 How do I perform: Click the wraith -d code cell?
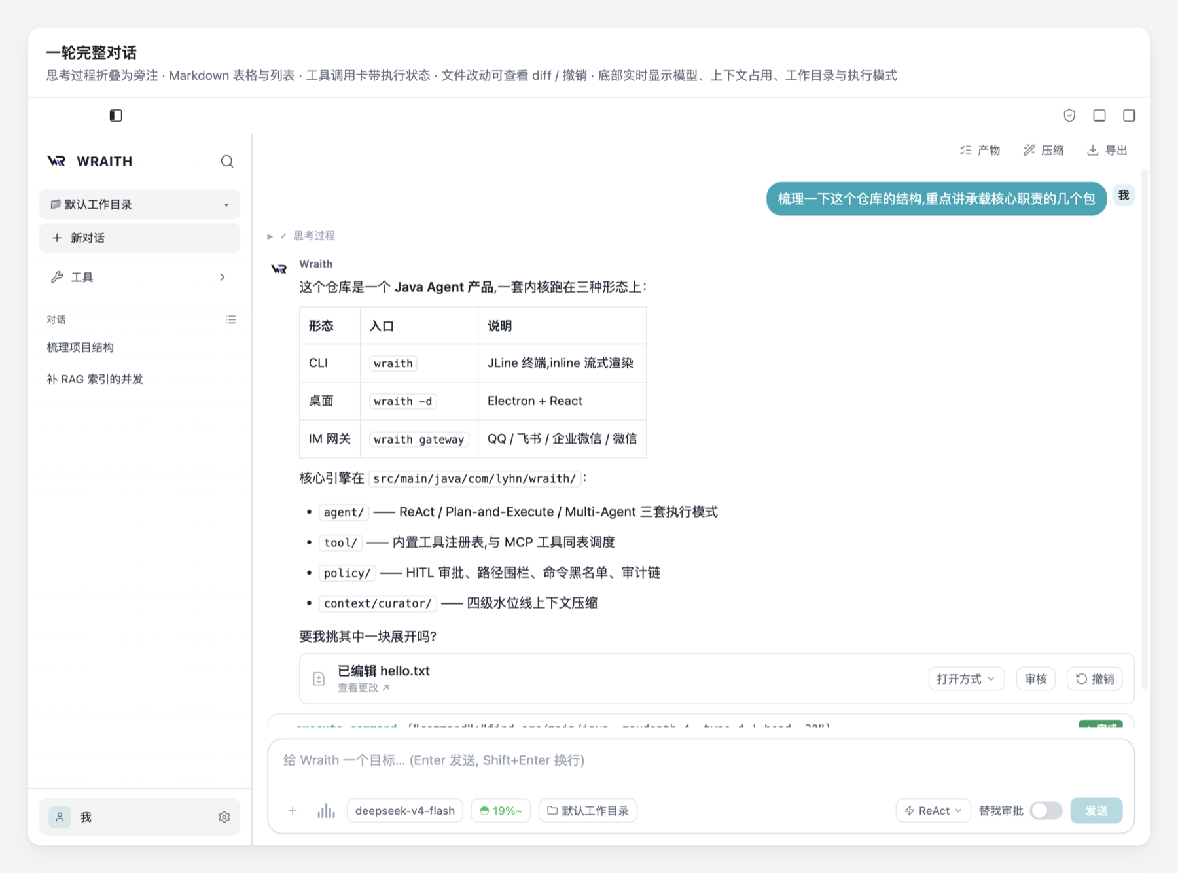(403, 401)
